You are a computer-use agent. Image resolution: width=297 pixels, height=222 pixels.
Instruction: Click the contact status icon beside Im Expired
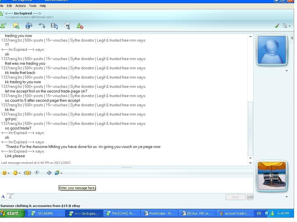coord(2,14)
